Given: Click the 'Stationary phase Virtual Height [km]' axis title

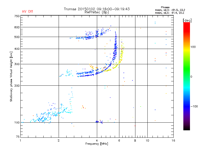Looking at the screenshot, I should [x=11, y=77].
